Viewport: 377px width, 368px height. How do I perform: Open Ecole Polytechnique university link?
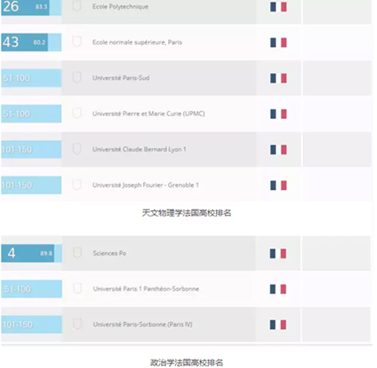(x=121, y=7)
